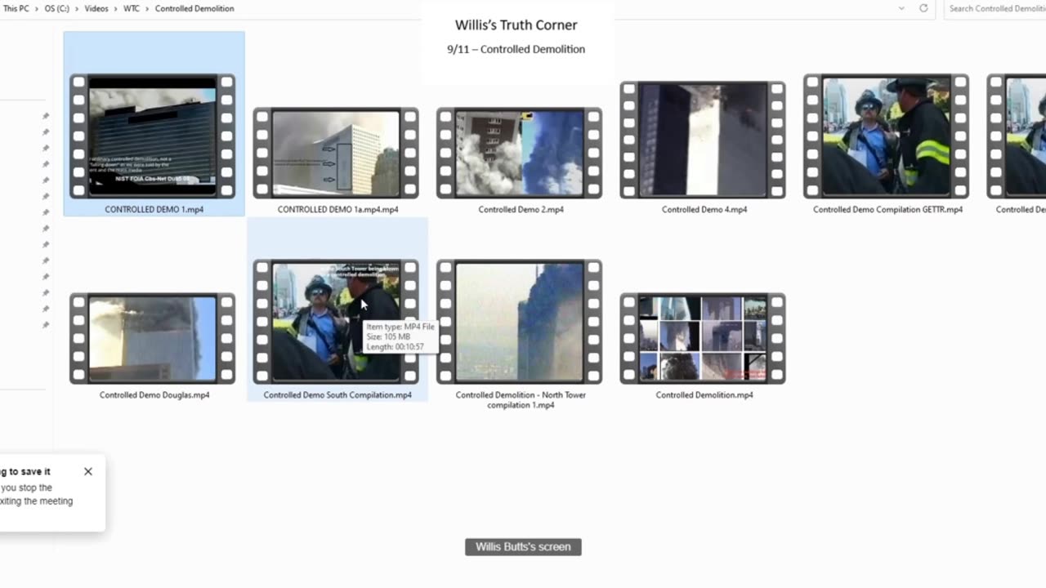Click file name Controlled Demo 2.mp4
The width and height of the screenshot is (1046, 588).
[521, 210]
